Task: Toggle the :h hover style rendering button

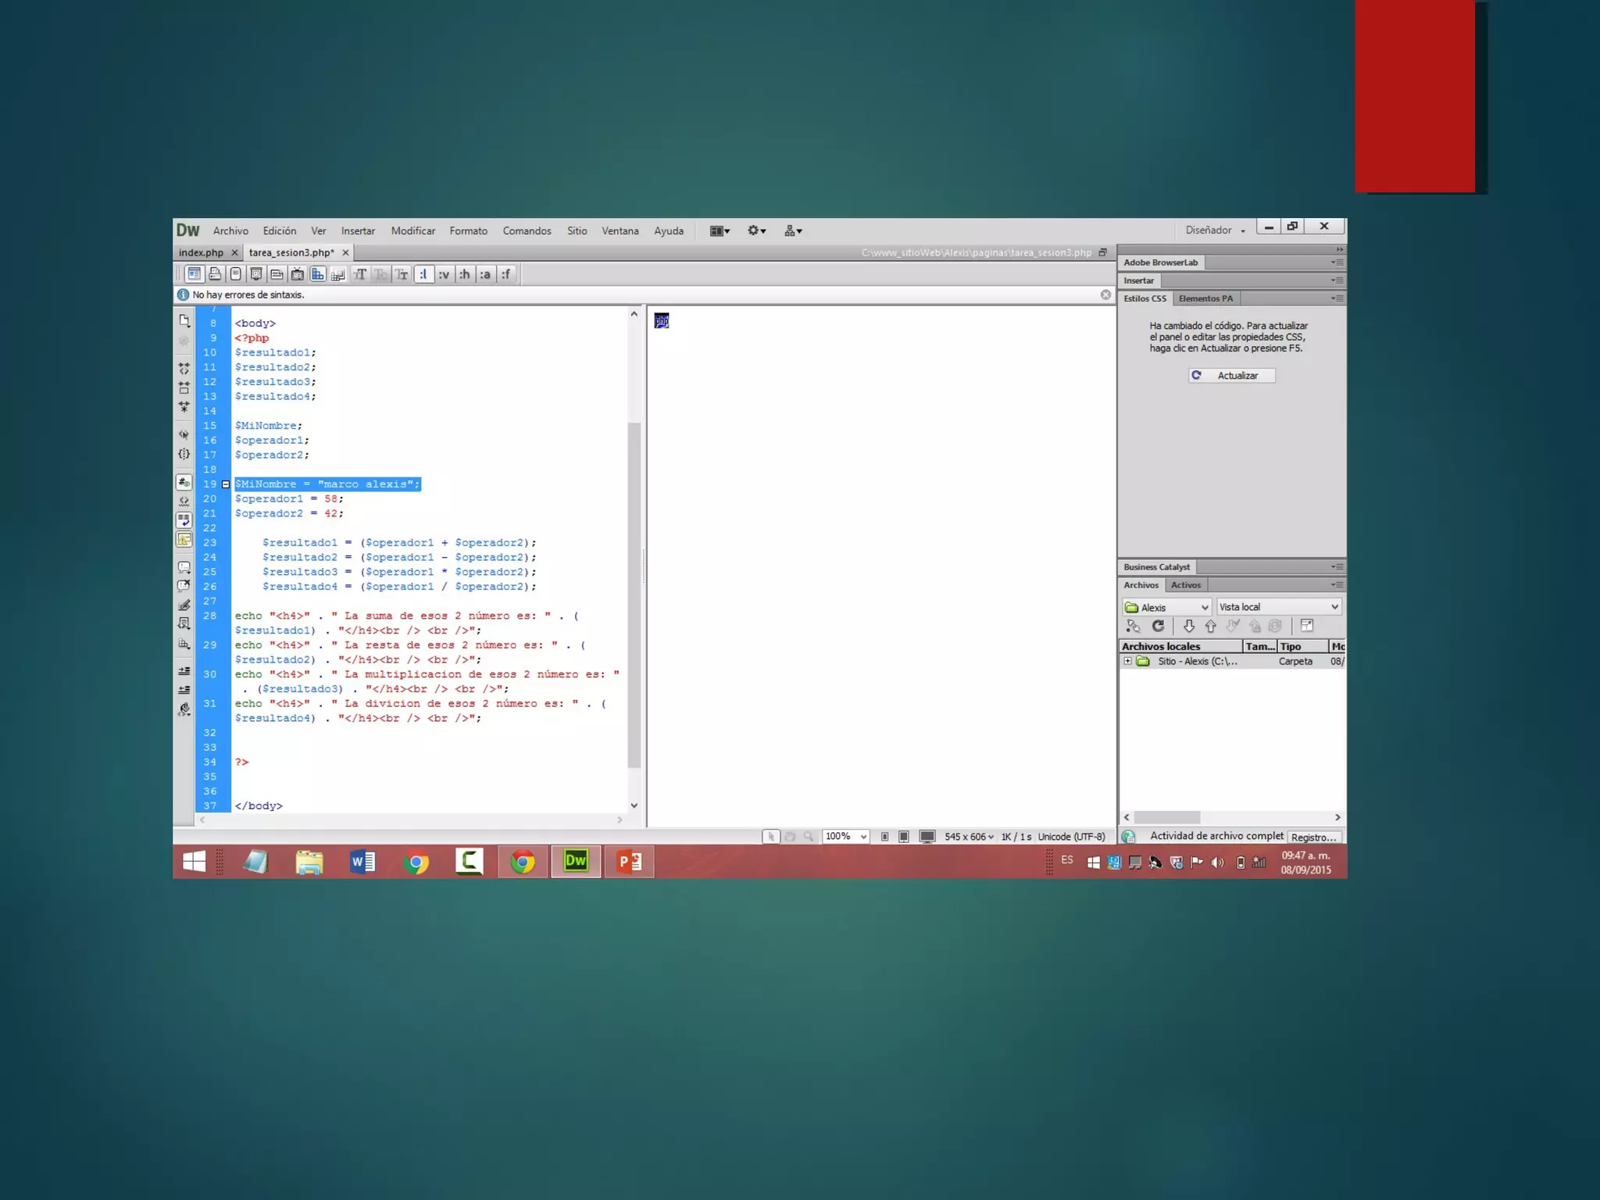Action: pos(465,274)
